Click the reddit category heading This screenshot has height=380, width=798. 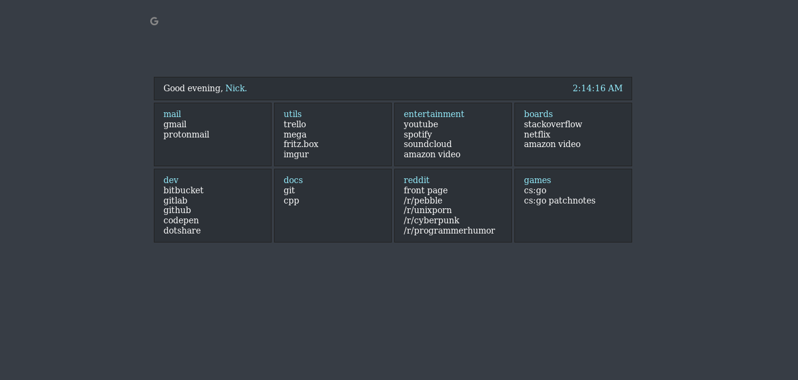416,180
